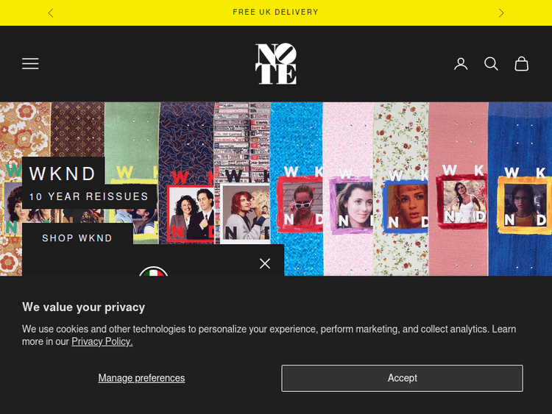Advance to next announcement with right arrow

pyautogui.click(x=501, y=13)
